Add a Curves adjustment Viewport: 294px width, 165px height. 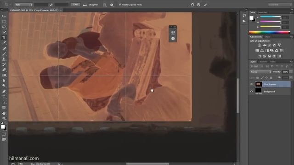[270, 45]
